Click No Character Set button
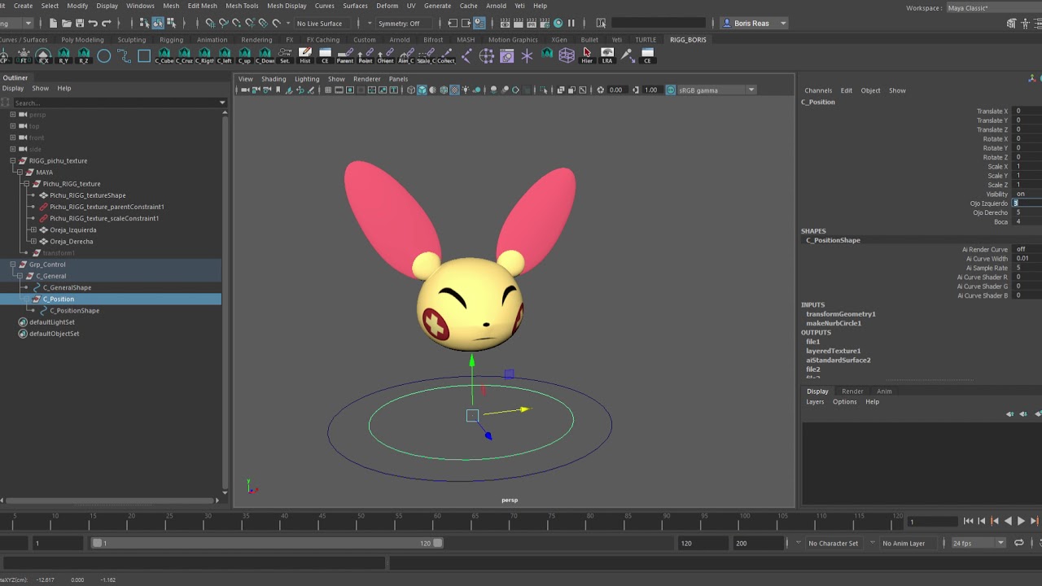Viewport: 1042px width, 586px height. click(833, 543)
